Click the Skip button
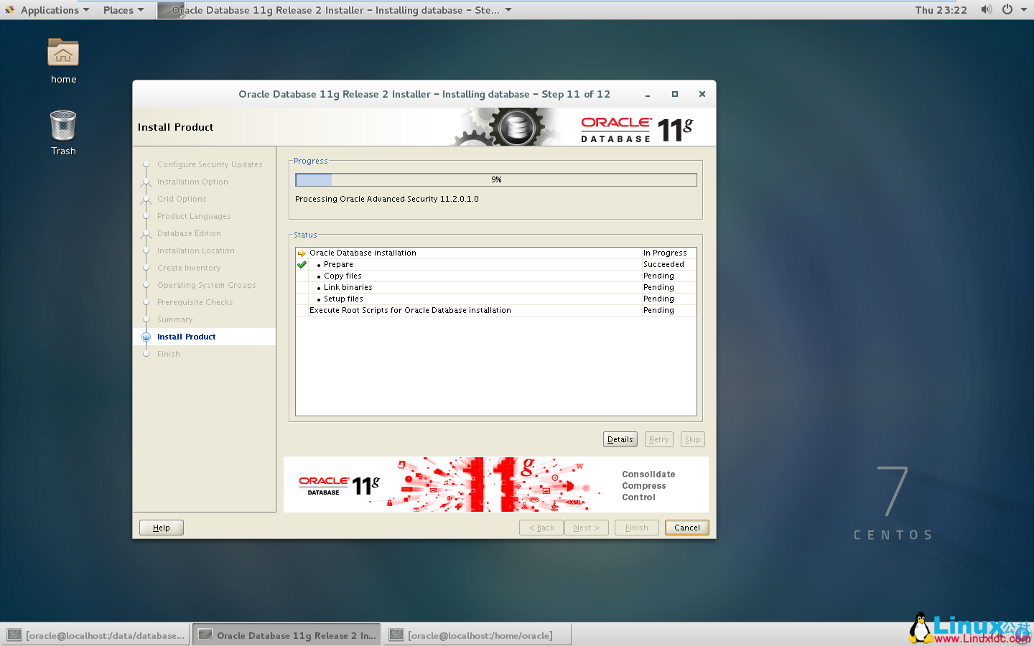 point(692,439)
